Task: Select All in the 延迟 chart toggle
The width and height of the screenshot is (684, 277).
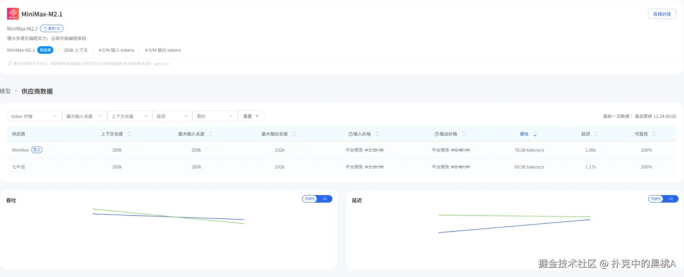Action: pos(671,199)
